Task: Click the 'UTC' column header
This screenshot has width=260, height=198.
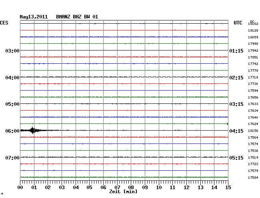Action: coord(238,23)
